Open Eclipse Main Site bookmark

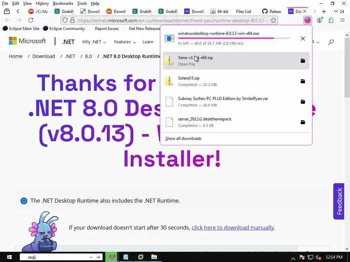21,29
